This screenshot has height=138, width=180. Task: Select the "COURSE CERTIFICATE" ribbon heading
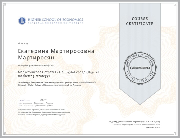(x=139, y=21)
